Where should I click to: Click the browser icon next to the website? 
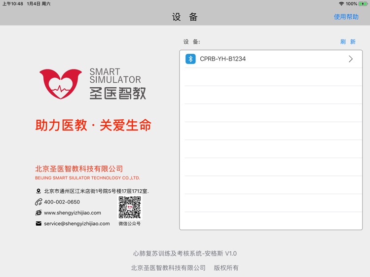[38, 212]
